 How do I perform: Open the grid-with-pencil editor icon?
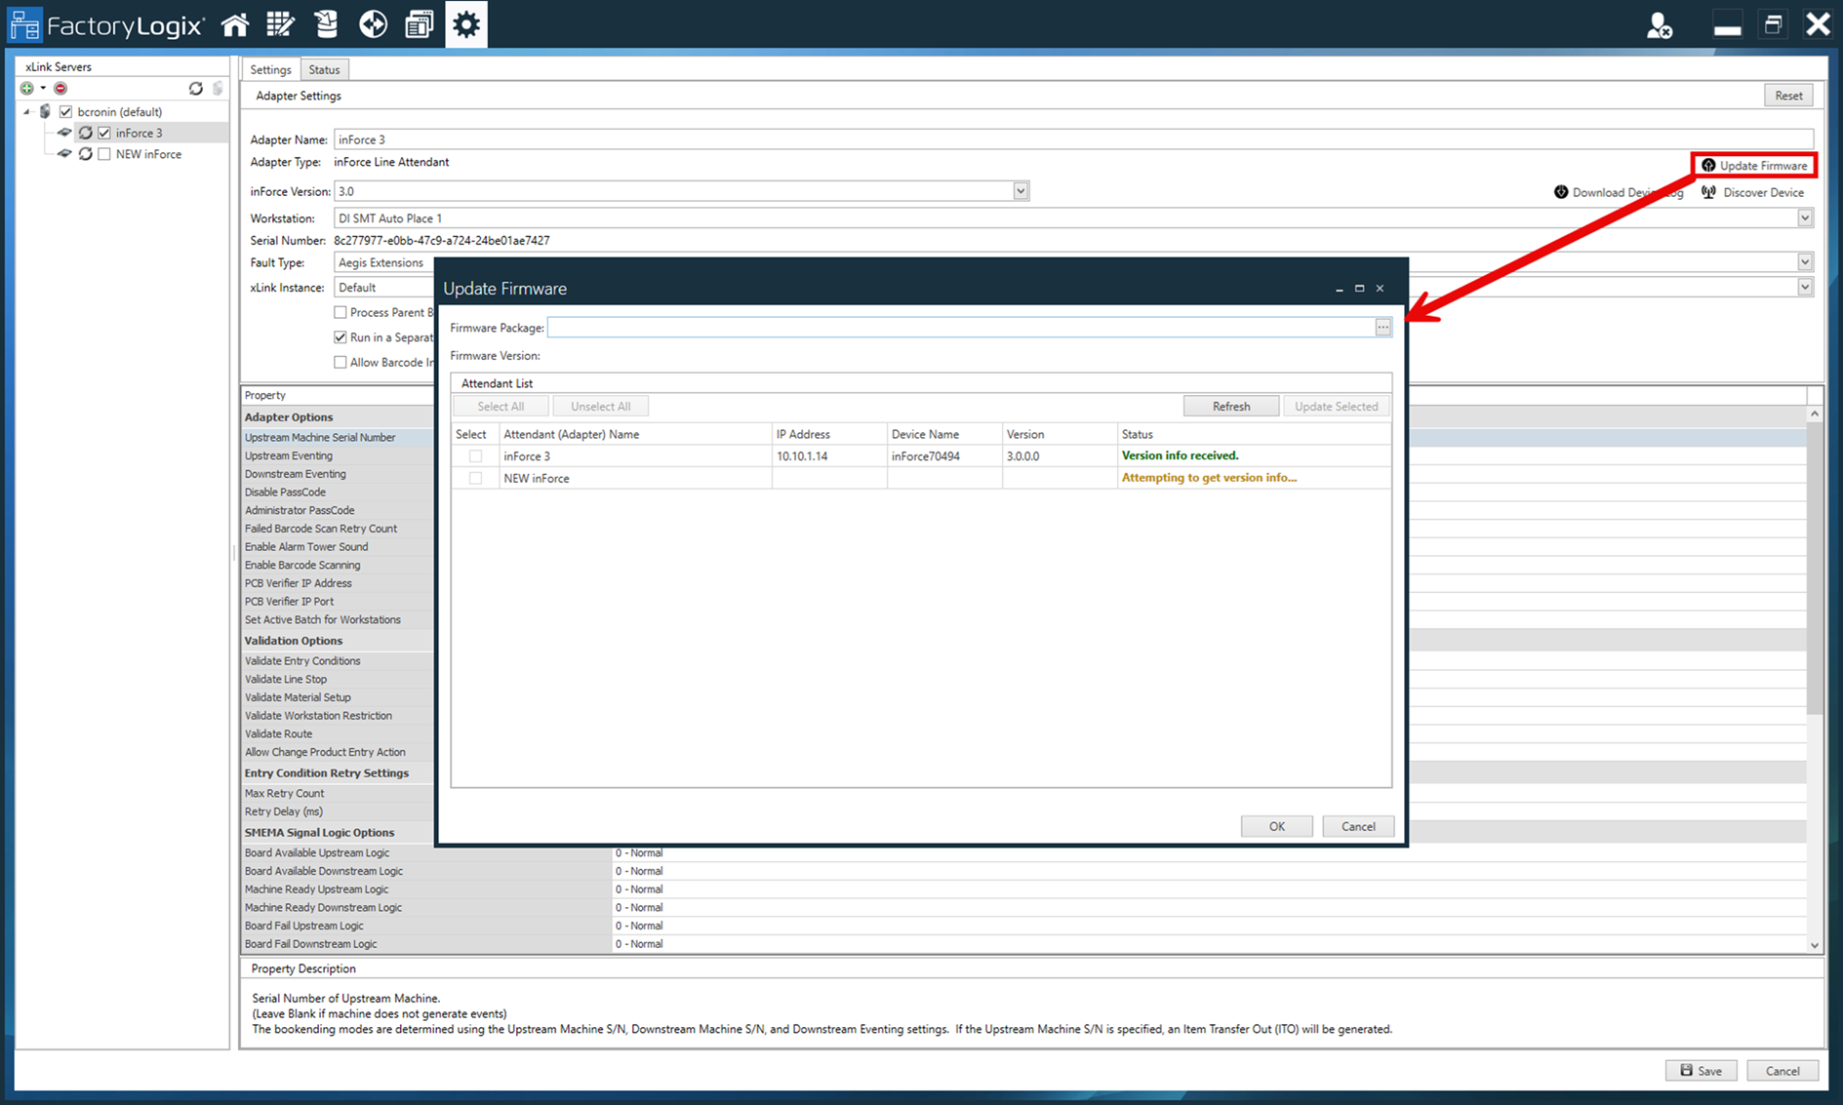coord(281,24)
